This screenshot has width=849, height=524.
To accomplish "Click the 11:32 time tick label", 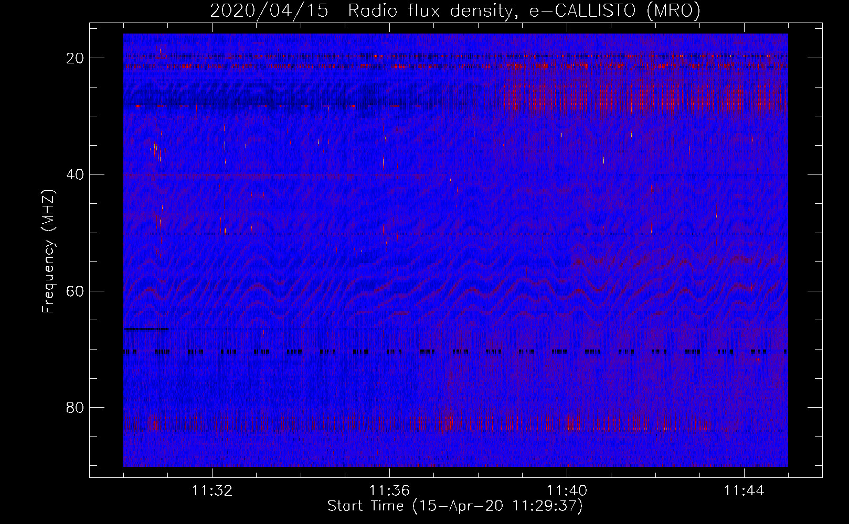I will click(212, 491).
